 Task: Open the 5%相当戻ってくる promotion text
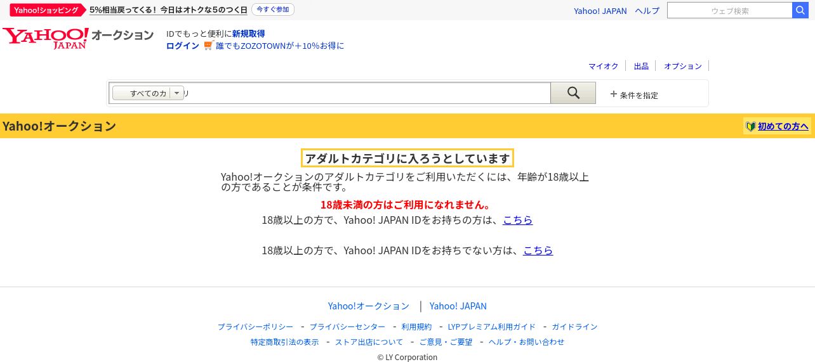click(x=168, y=10)
